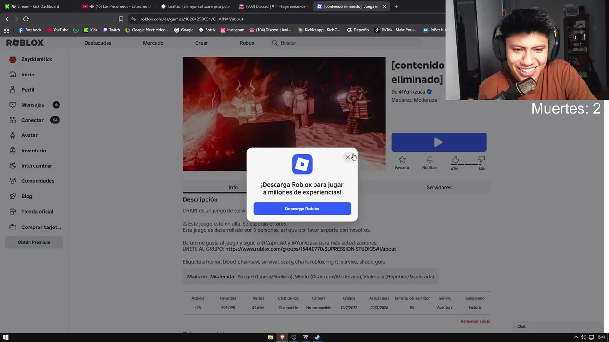Bookmark this page icon
Image resolution: width=609 pixels, height=342 pixels.
[121, 19]
